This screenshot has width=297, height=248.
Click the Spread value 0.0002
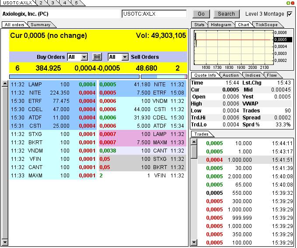283,118
